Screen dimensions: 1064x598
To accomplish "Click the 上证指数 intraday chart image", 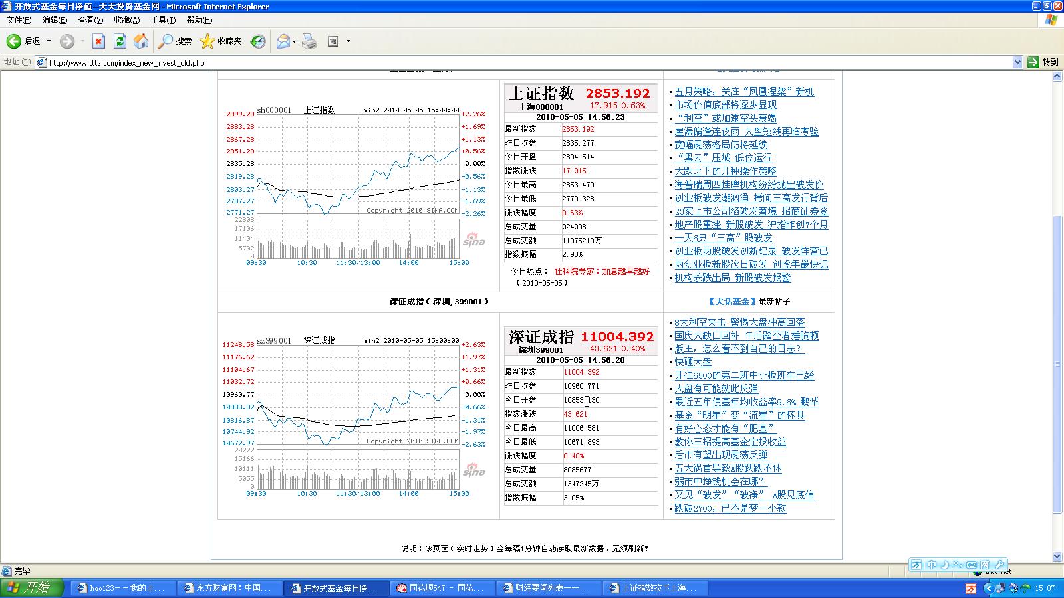I will 356,185.
